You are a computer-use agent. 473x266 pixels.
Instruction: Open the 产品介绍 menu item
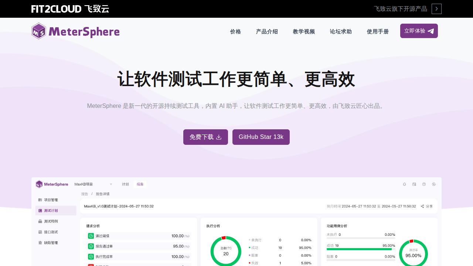click(267, 31)
